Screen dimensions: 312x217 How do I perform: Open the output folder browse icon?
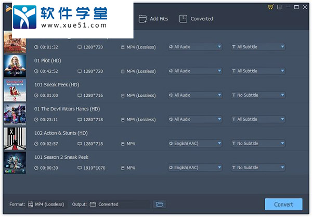coord(159,205)
